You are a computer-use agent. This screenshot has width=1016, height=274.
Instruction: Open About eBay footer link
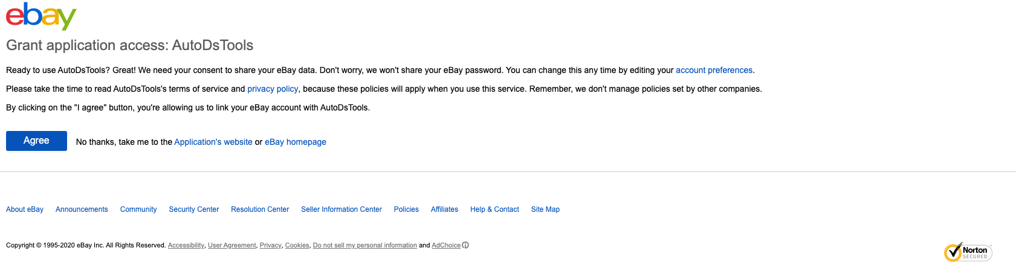[x=25, y=209]
